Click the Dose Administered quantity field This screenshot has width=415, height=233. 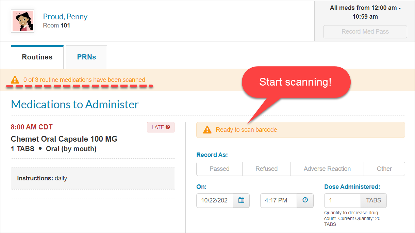click(x=342, y=200)
